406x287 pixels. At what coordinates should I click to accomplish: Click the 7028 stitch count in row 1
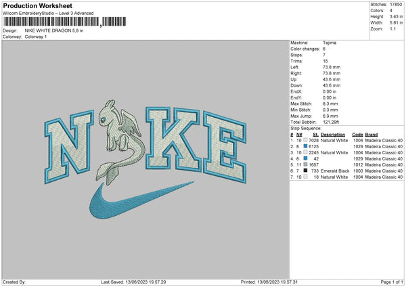point(313,140)
